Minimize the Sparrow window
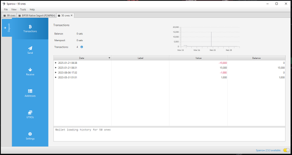The image size is (292, 155). tap(267, 4)
